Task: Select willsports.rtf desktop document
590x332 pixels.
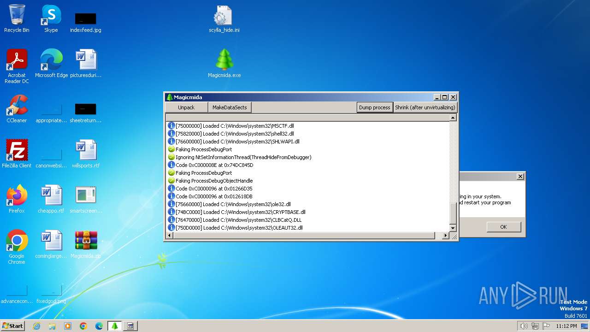Action: click(x=86, y=154)
